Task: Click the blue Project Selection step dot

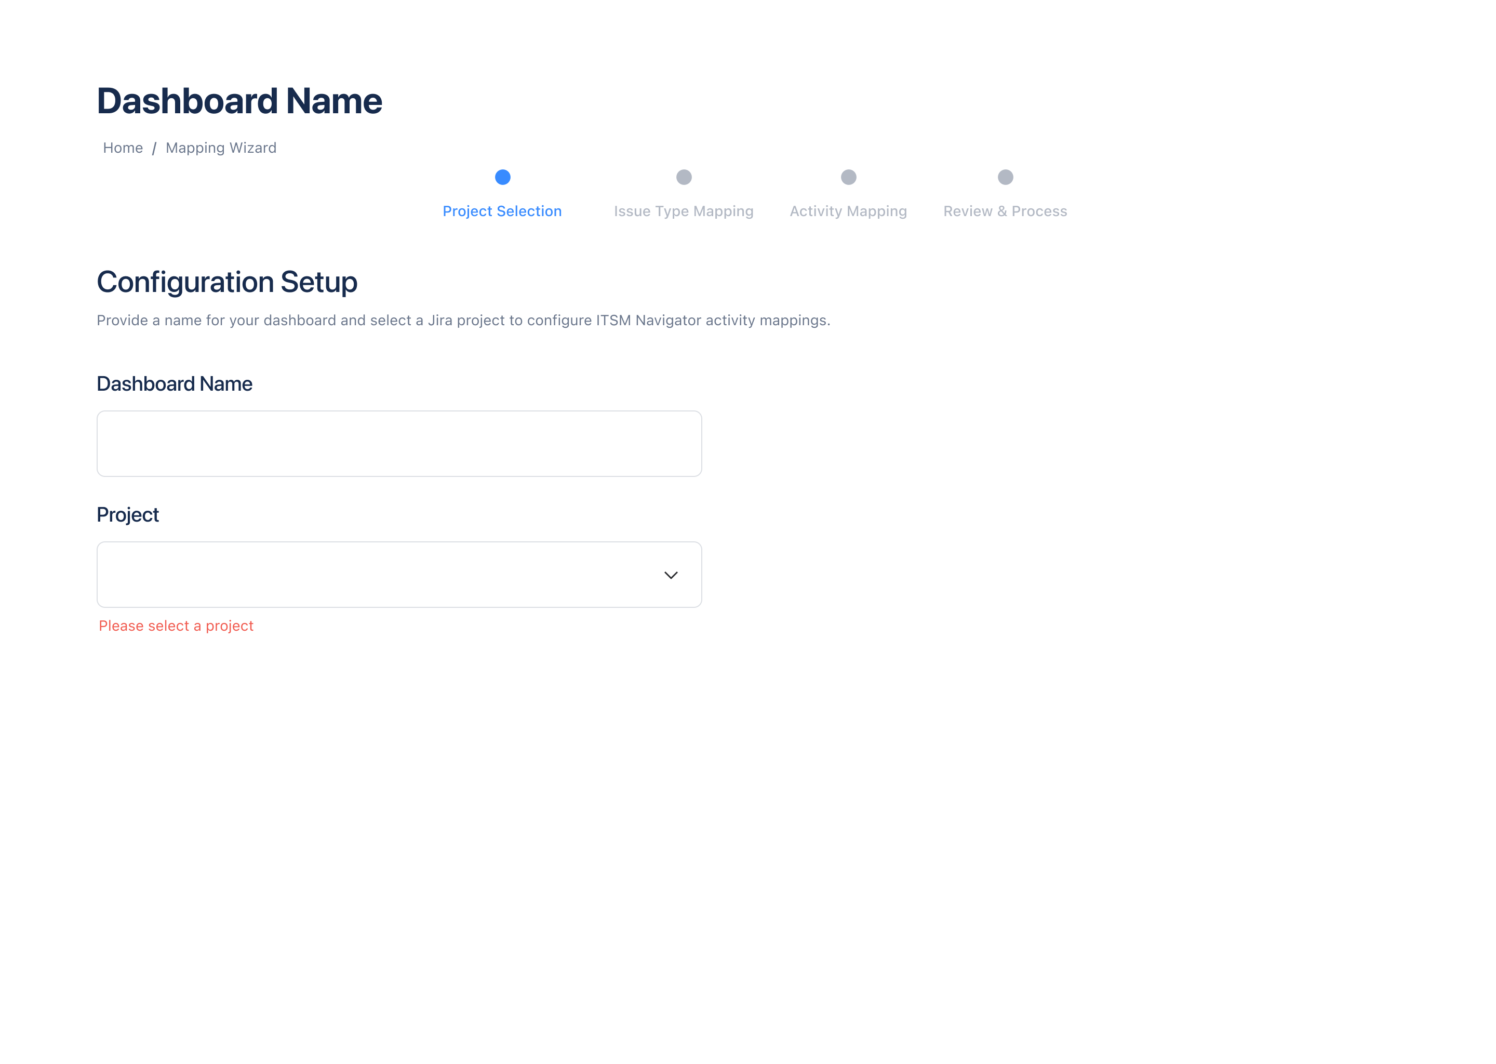Action: (x=502, y=177)
